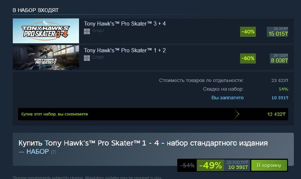
Task: Click the Спорт genre tag of Pro Skater 3 + 4
Action: tap(98, 30)
